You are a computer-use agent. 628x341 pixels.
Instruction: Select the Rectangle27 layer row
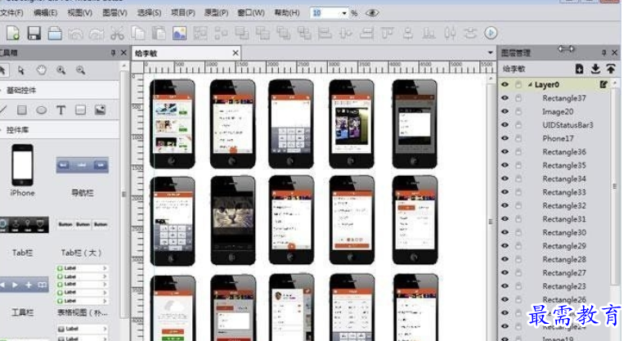[554, 272]
